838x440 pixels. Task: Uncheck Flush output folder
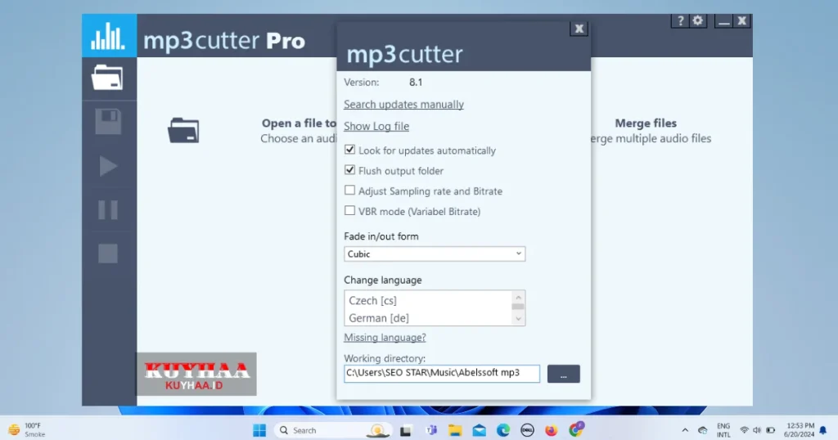349,170
